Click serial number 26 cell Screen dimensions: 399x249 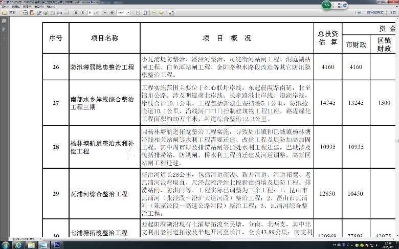(x=56, y=67)
